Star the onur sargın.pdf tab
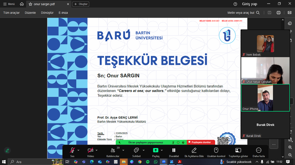 coord(30,4)
